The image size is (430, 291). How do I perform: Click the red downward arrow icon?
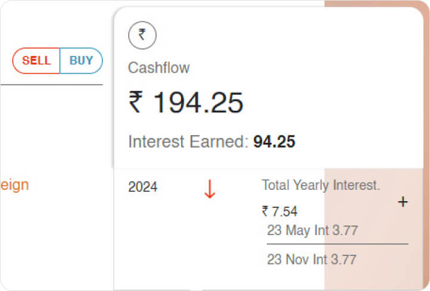tap(209, 189)
